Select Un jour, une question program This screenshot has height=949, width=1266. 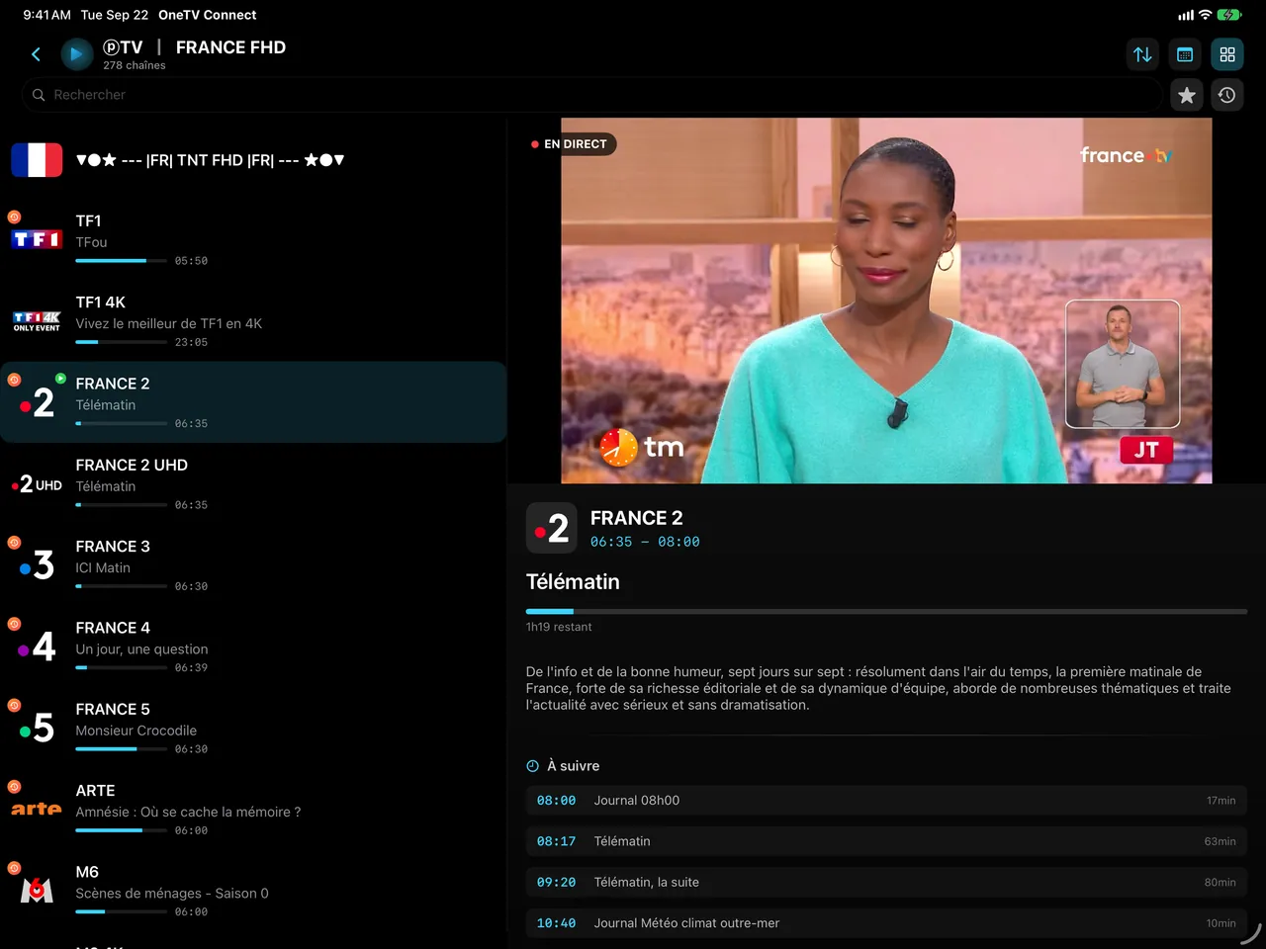(x=141, y=649)
